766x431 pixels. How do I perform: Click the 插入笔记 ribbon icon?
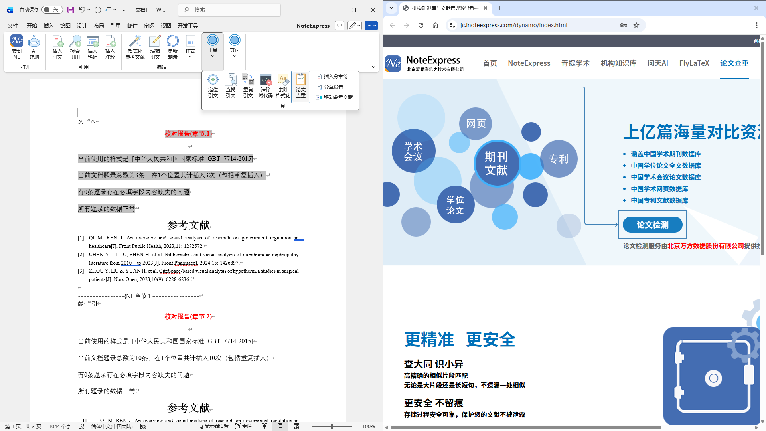[x=93, y=47]
